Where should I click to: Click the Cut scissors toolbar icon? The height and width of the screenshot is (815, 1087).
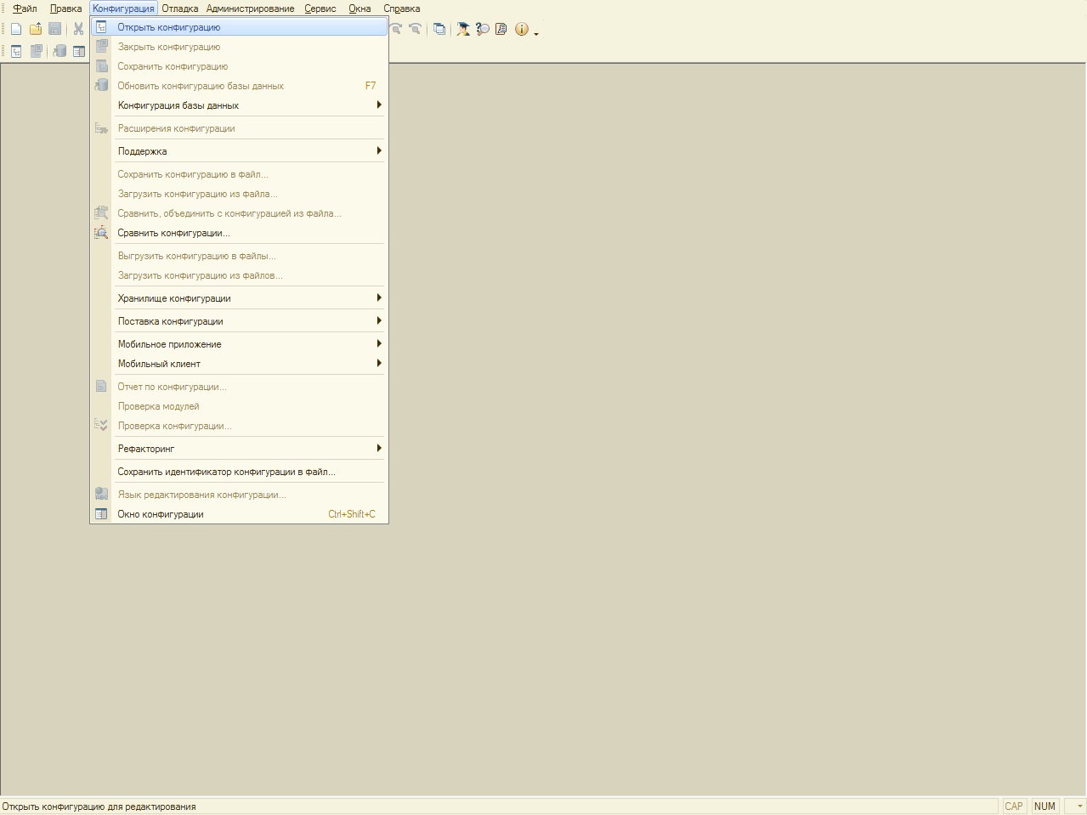coord(78,29)
